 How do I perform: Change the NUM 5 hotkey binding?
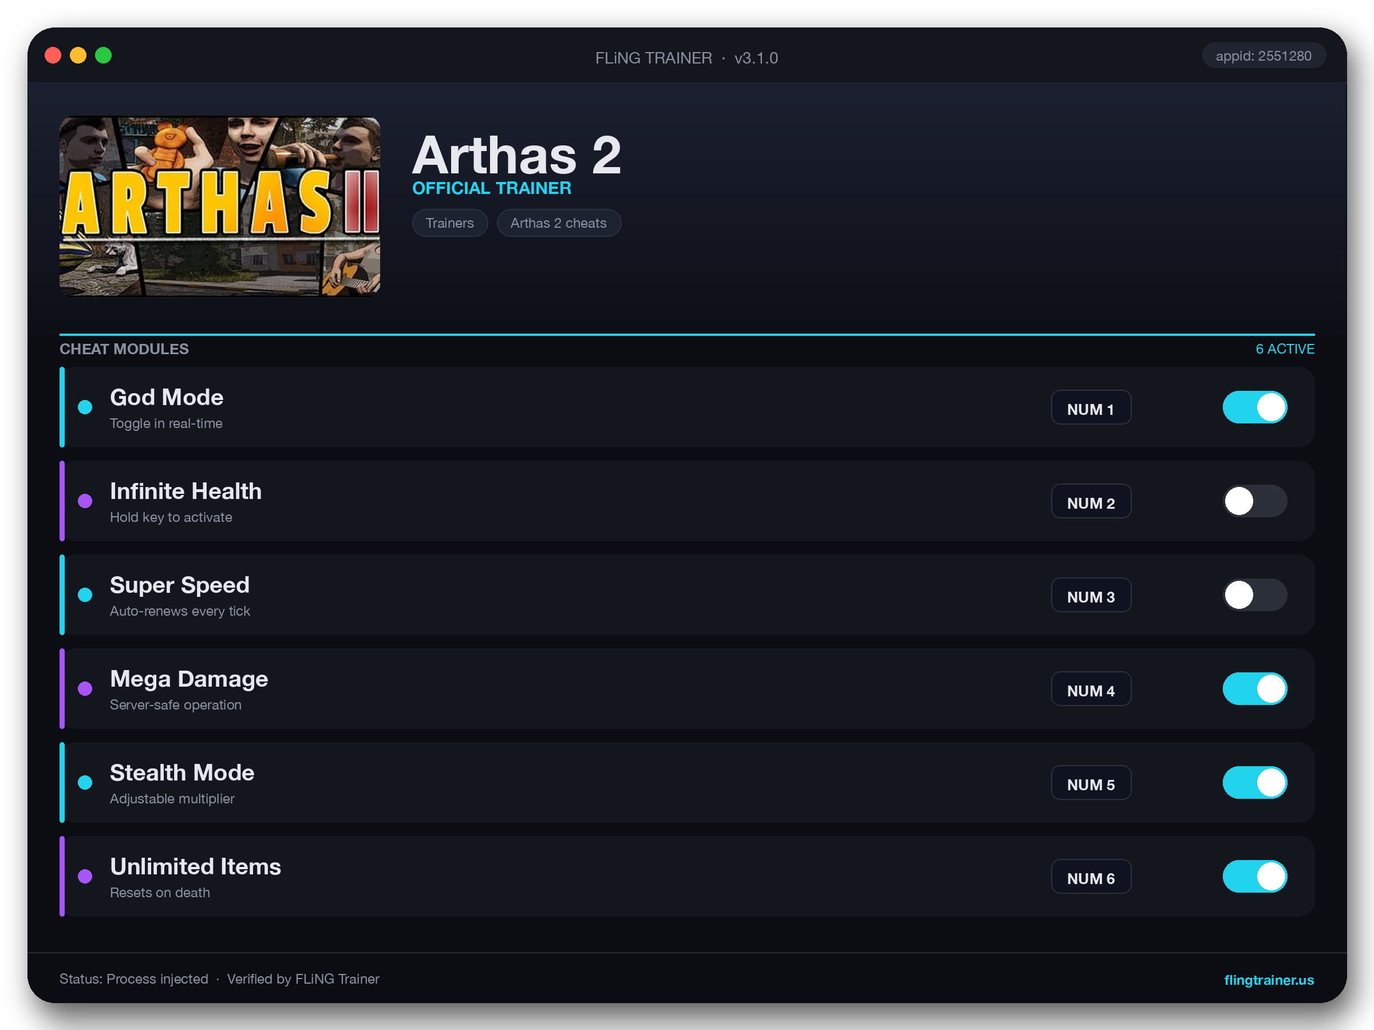point(1091,782)
